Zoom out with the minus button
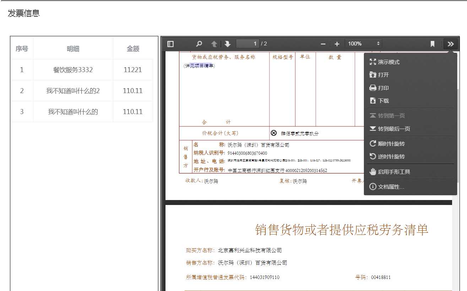 click(323, 44)
